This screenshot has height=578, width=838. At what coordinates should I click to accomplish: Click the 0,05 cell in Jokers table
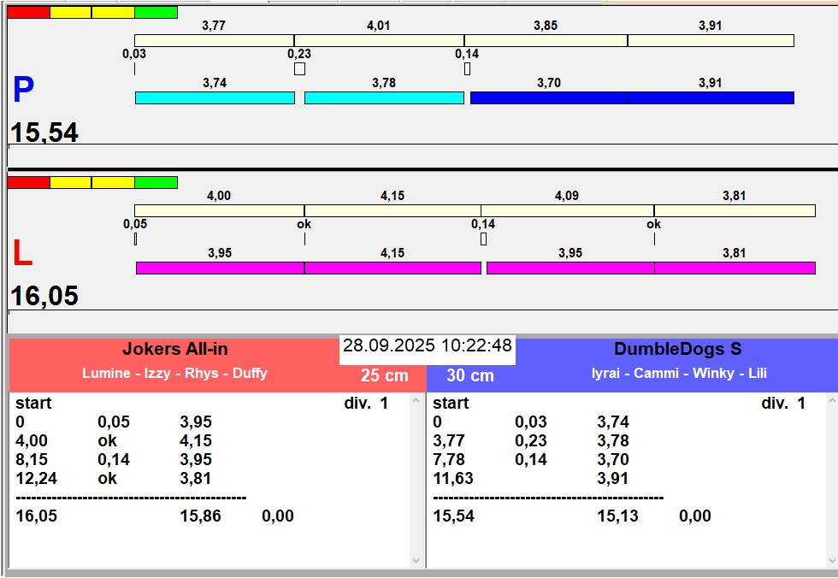[113, 422]
